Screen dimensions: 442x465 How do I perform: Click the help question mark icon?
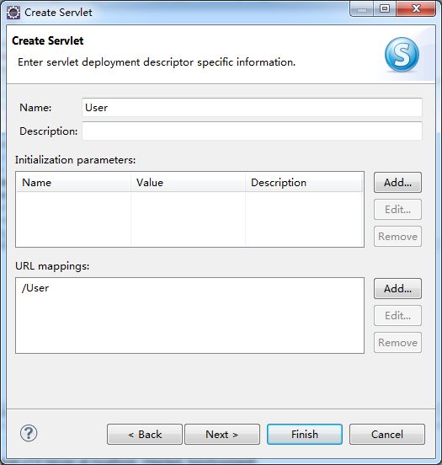[29, 433]
